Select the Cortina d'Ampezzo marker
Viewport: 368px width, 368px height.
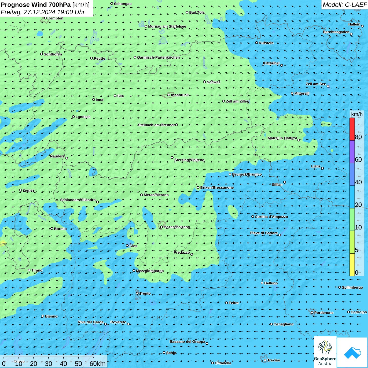(x=253, y=217)
